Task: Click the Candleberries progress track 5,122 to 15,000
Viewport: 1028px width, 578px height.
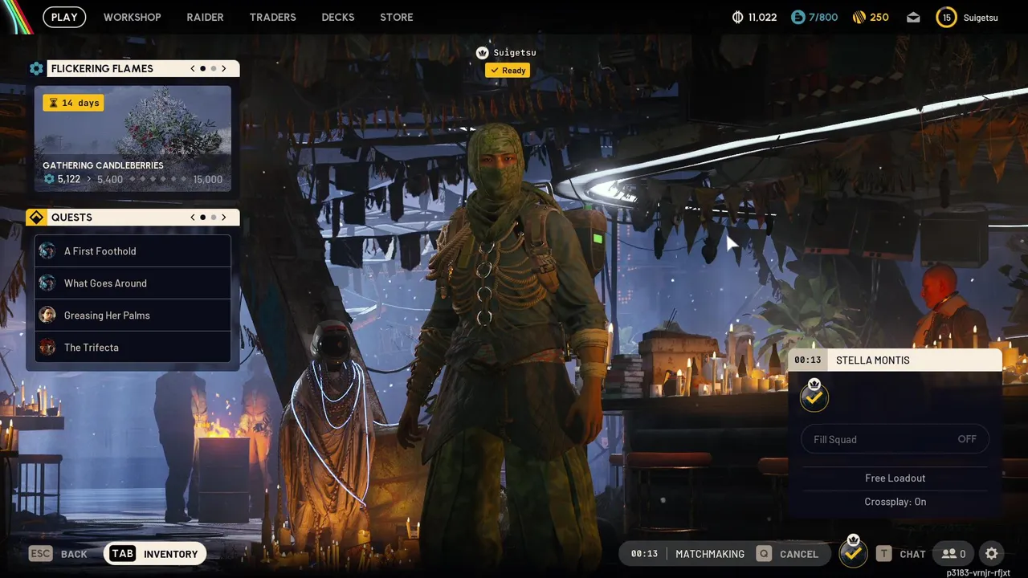Action: [x=133, y=179]
